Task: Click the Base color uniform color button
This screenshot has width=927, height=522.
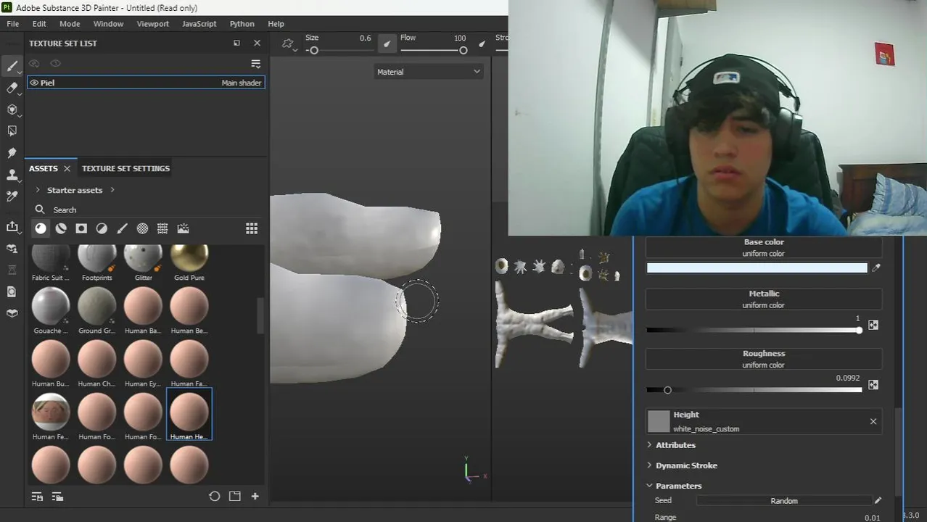Action: click(764, 248)
